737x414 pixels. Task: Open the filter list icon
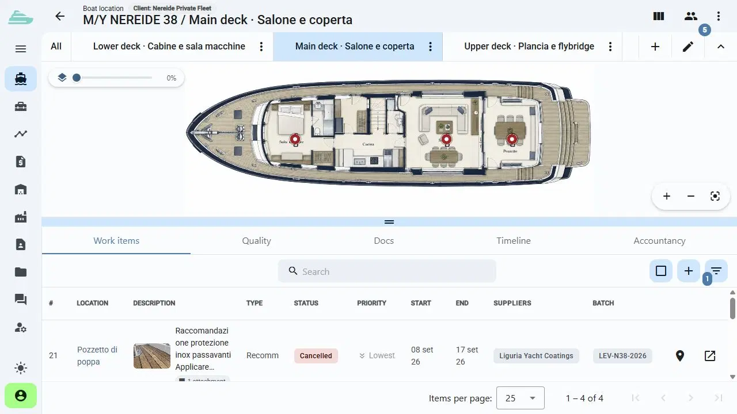click(x=716, y=271)
